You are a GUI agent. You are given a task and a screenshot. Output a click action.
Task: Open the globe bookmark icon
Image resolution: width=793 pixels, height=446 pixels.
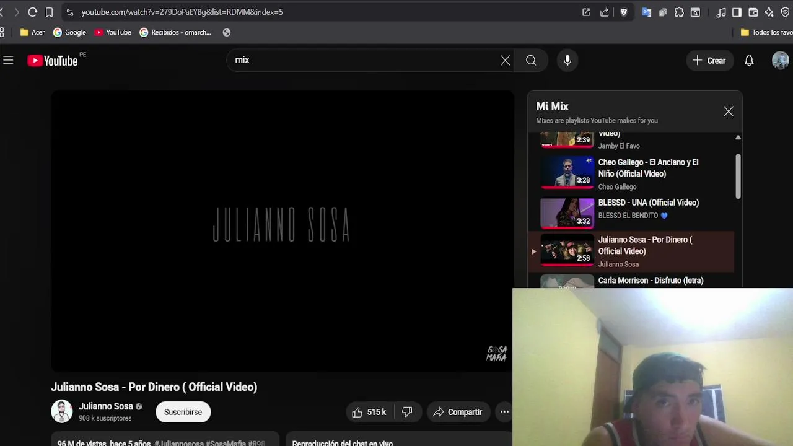227,32
